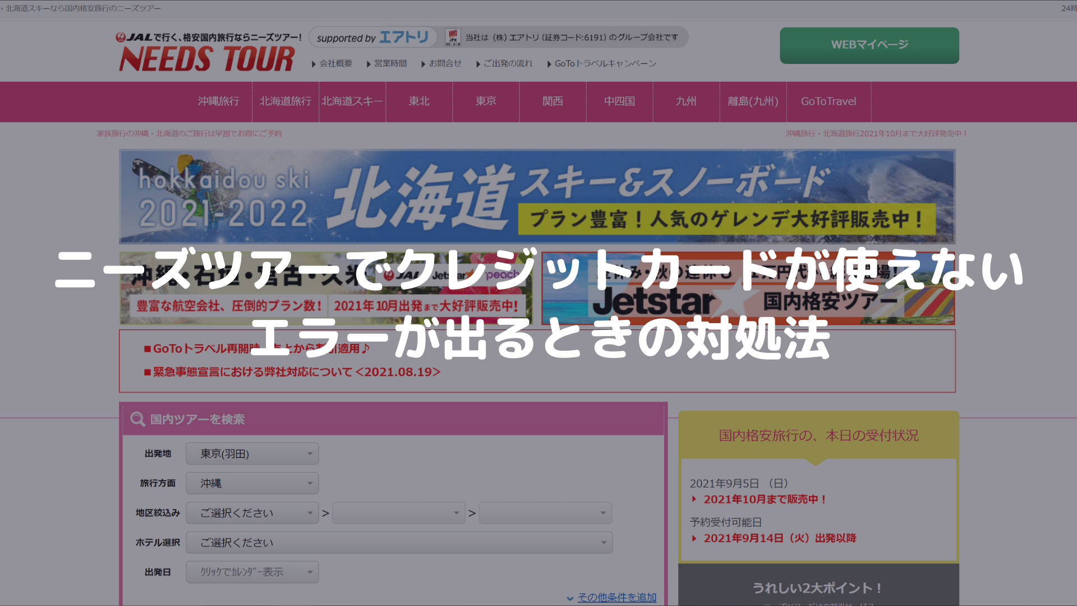
Task: Open the ホテル選択 dropdown
Action: coord(399,543)
